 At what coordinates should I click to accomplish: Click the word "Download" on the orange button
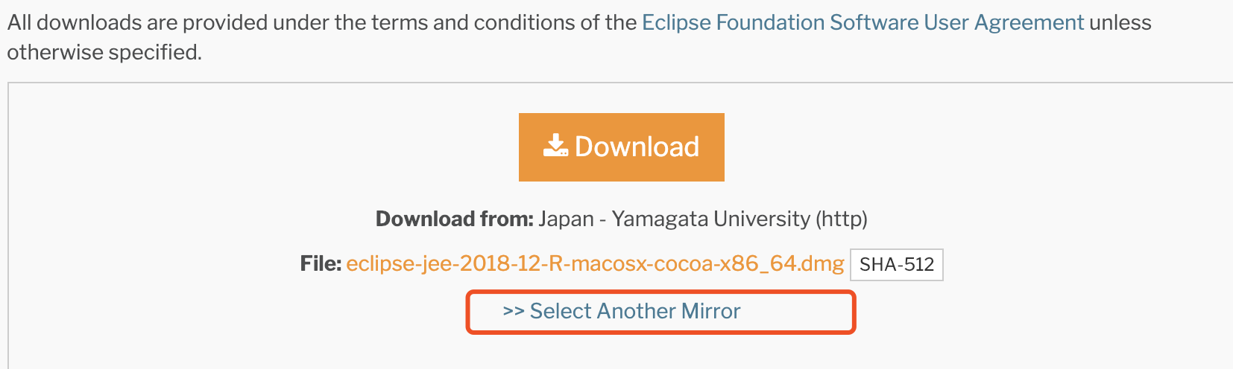[637, 147]
